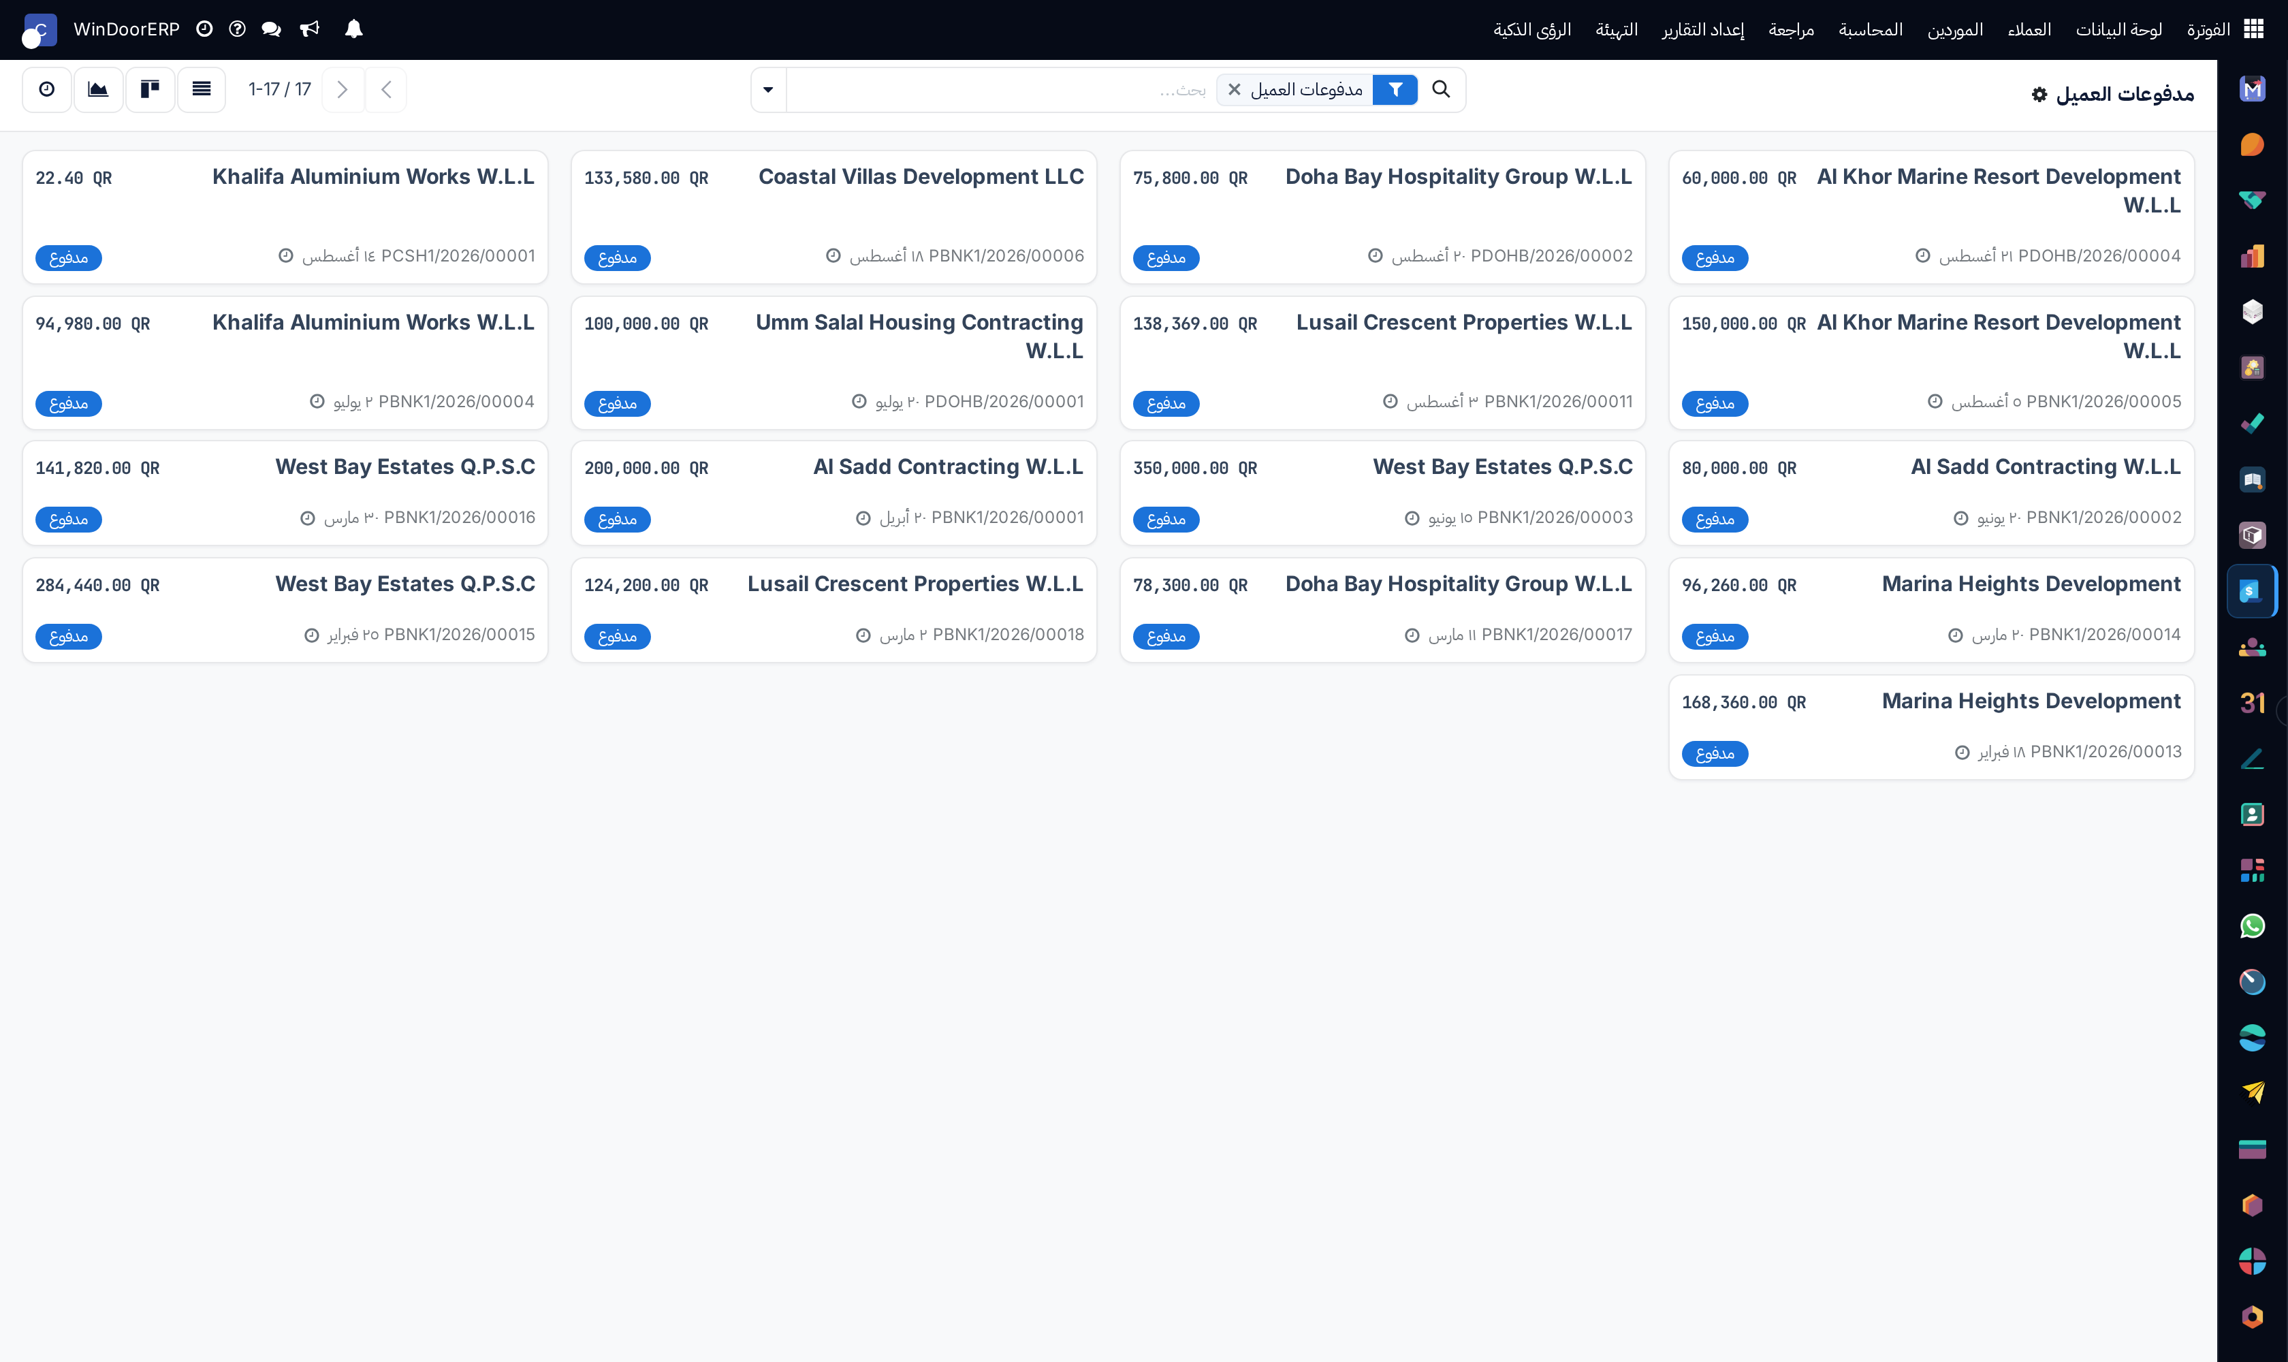Open the الموردين menu
The height and width of the screenshot is (1362, 2288).
tap(1955, 29)
